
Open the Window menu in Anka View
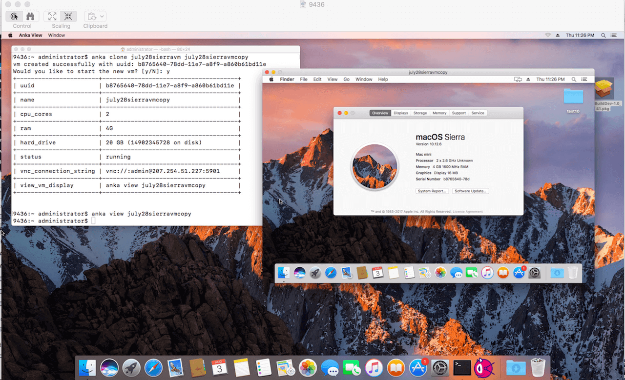pos(57,35)
